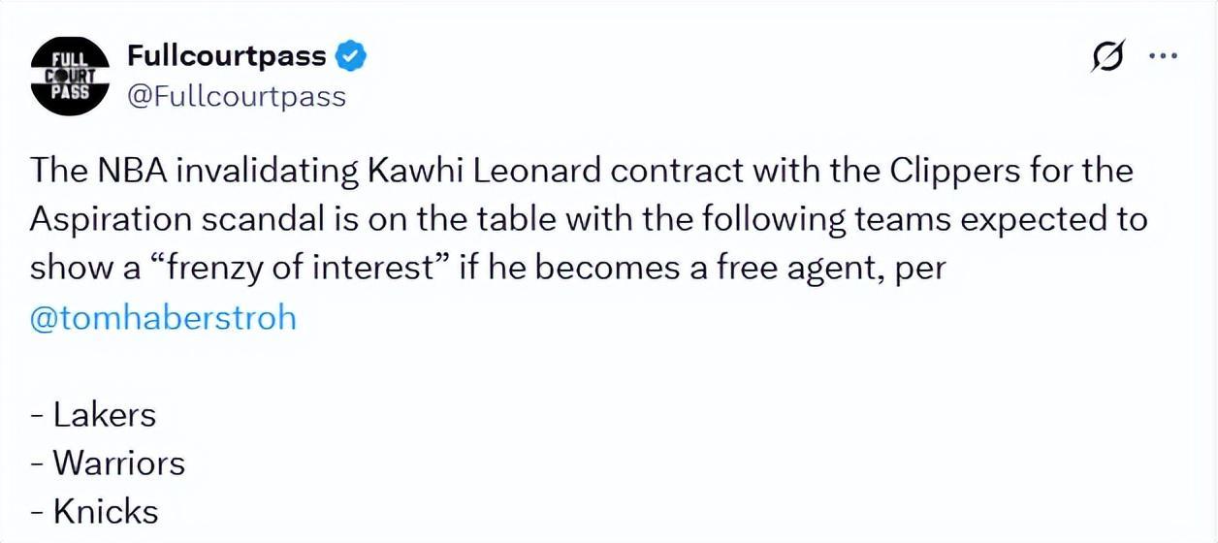Click the Full Court Pass profile avatar
The image size is (1218, 543).
pyautogui.click(x=68, y=75)
